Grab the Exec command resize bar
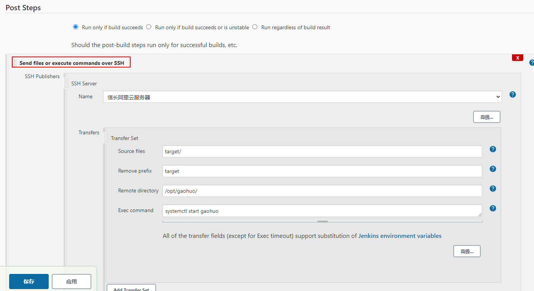Image resolution: width=534 pixels, height=291 pixels. (322, 221)
